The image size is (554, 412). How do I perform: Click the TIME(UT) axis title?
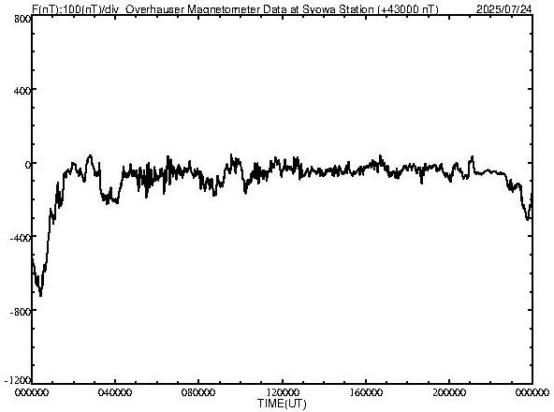[282, 404]
